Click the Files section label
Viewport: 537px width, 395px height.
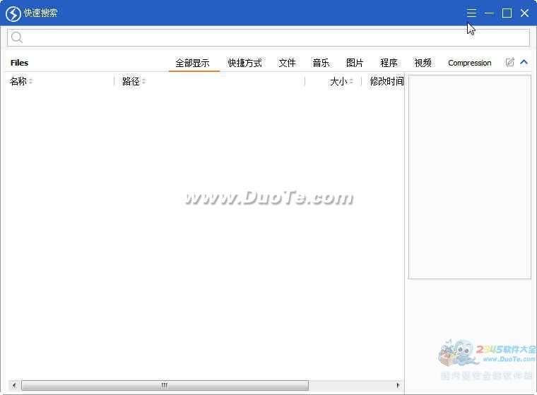click(x=20, y=63)
